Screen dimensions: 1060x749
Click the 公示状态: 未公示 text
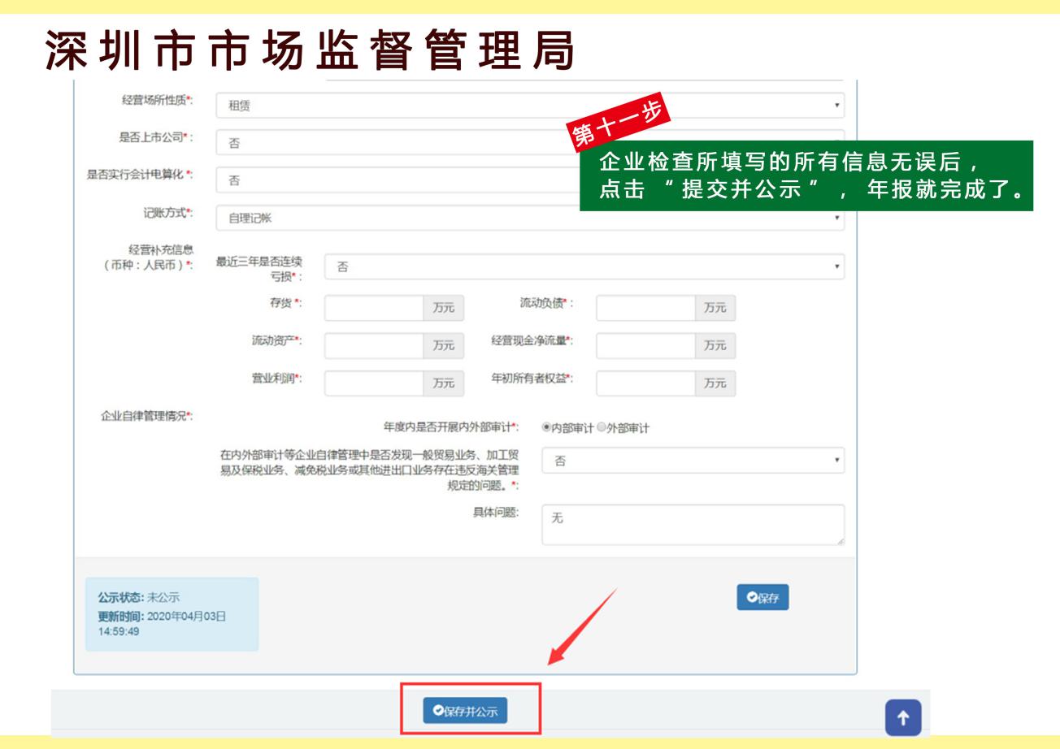click(x=139, y=598)
